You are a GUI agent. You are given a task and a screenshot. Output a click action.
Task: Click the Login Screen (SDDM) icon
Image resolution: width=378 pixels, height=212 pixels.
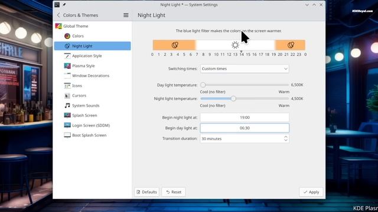coord(67,125)
